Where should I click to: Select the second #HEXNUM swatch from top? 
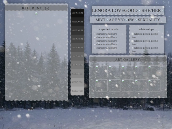click(x=77, y=22)
